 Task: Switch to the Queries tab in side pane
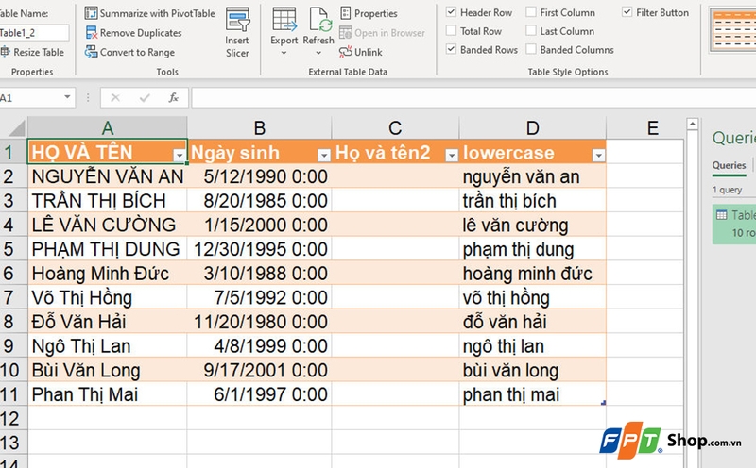click(729, 165)
